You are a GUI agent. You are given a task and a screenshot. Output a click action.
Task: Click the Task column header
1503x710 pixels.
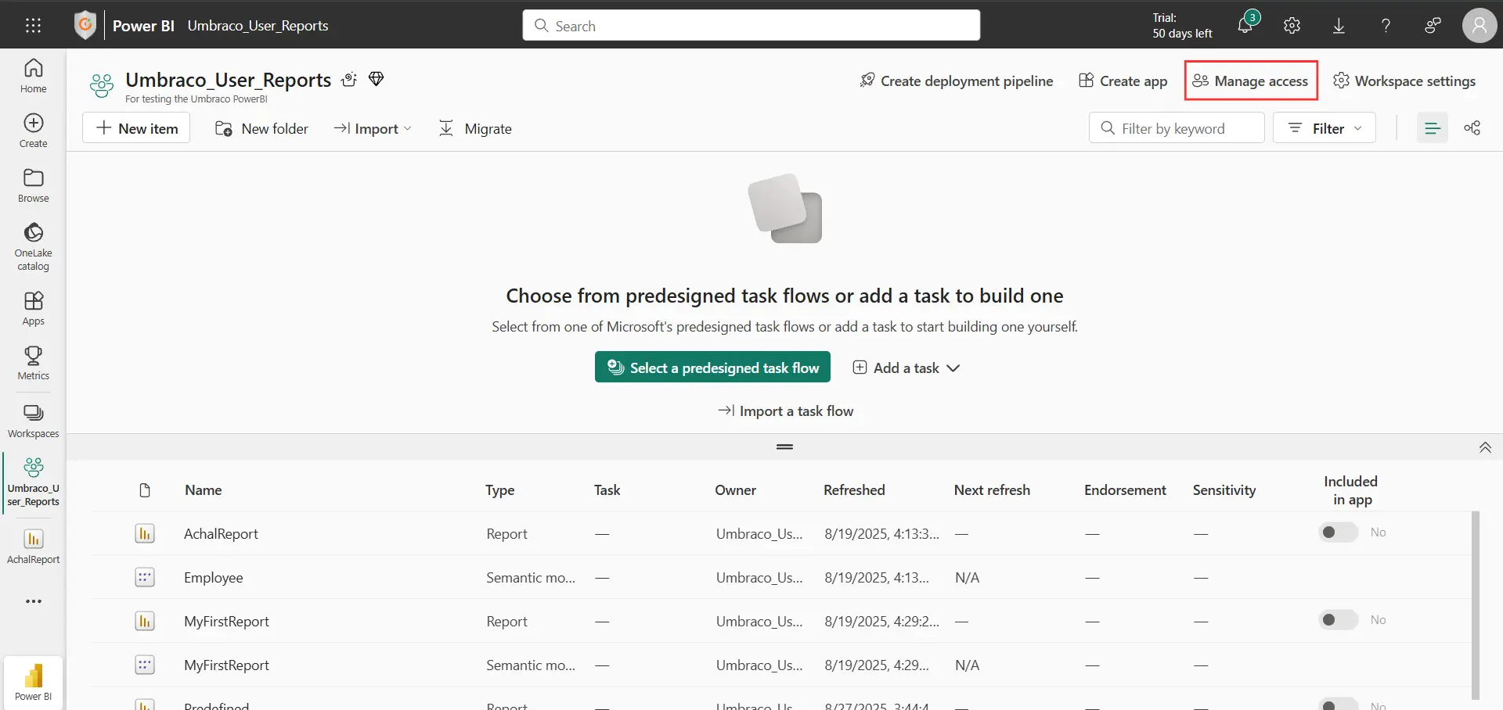point(607,490)
